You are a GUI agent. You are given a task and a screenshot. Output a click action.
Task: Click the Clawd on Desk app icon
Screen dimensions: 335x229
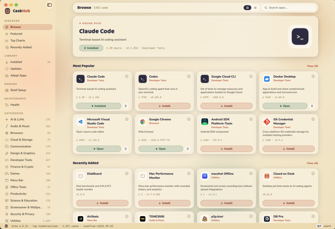click(x=267, y=176)
